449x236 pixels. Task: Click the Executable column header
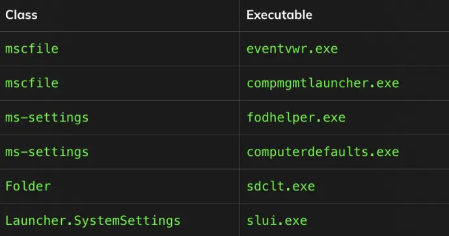coord(279,15)
